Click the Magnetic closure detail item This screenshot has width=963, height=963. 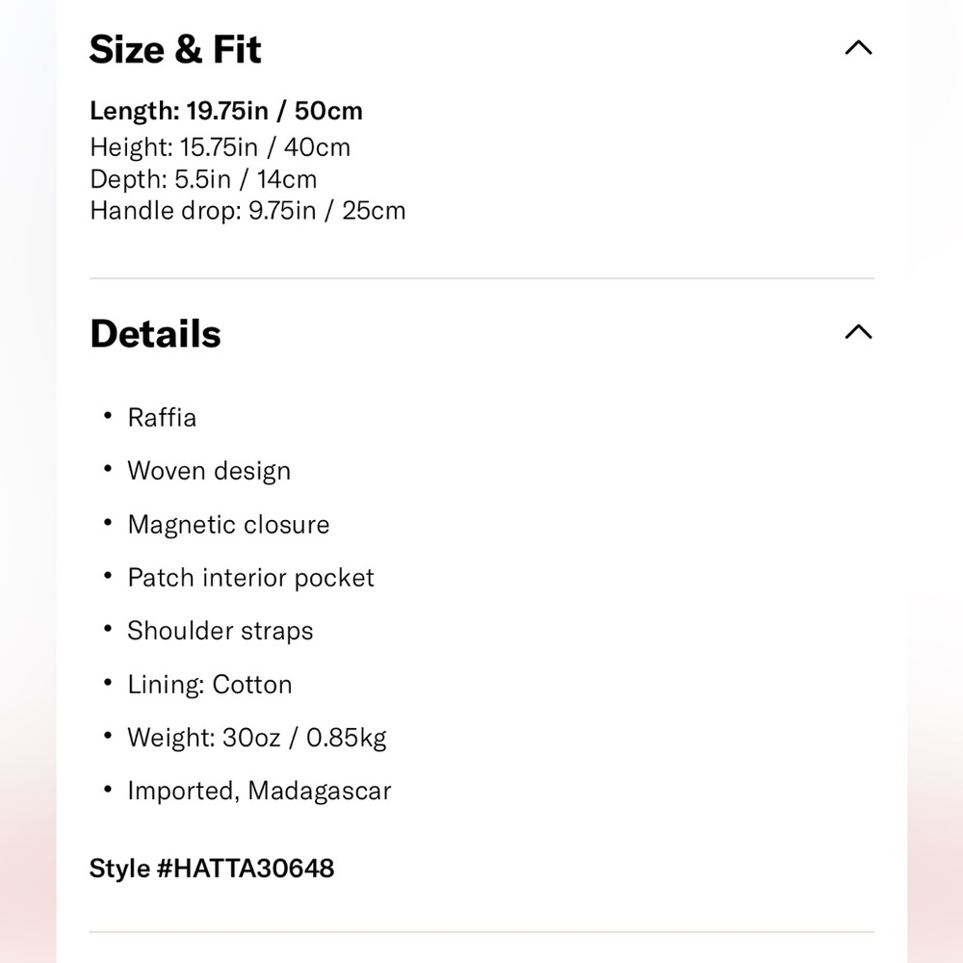[228, 525]
